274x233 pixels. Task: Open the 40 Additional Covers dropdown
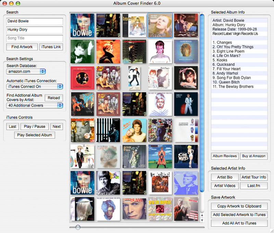35,106
